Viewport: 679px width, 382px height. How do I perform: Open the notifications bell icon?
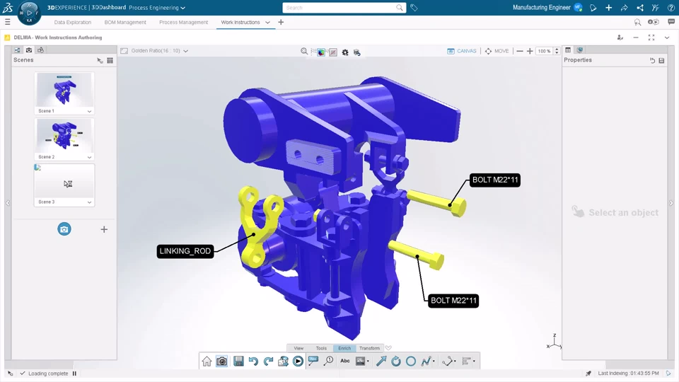593,8
